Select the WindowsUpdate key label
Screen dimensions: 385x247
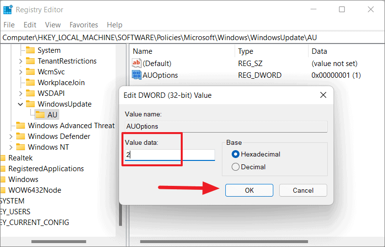click(x=65, y=104)
